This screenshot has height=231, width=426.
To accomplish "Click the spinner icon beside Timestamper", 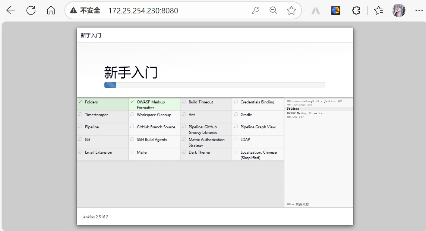I will point(80,115).
